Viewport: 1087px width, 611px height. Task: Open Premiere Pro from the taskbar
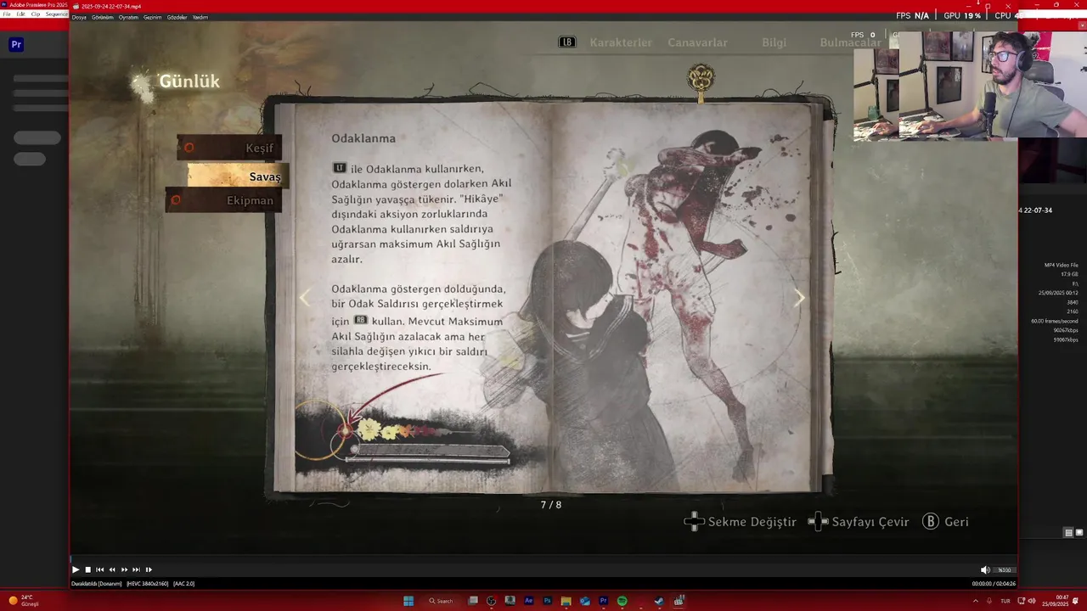click(603, 601)
